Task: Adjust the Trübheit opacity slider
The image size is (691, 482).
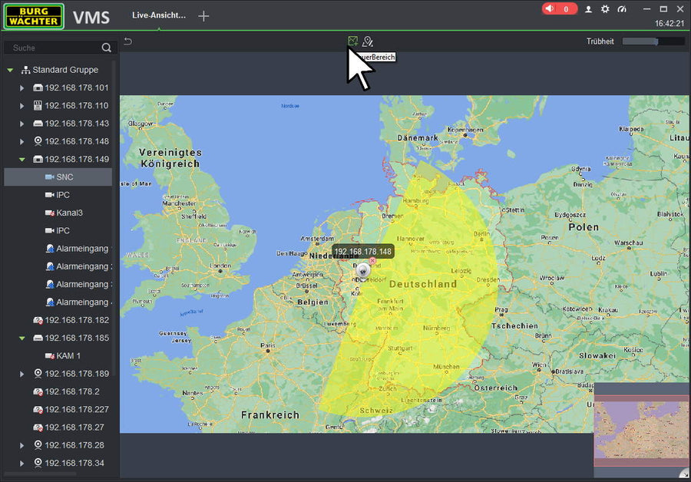Action: 653,41
